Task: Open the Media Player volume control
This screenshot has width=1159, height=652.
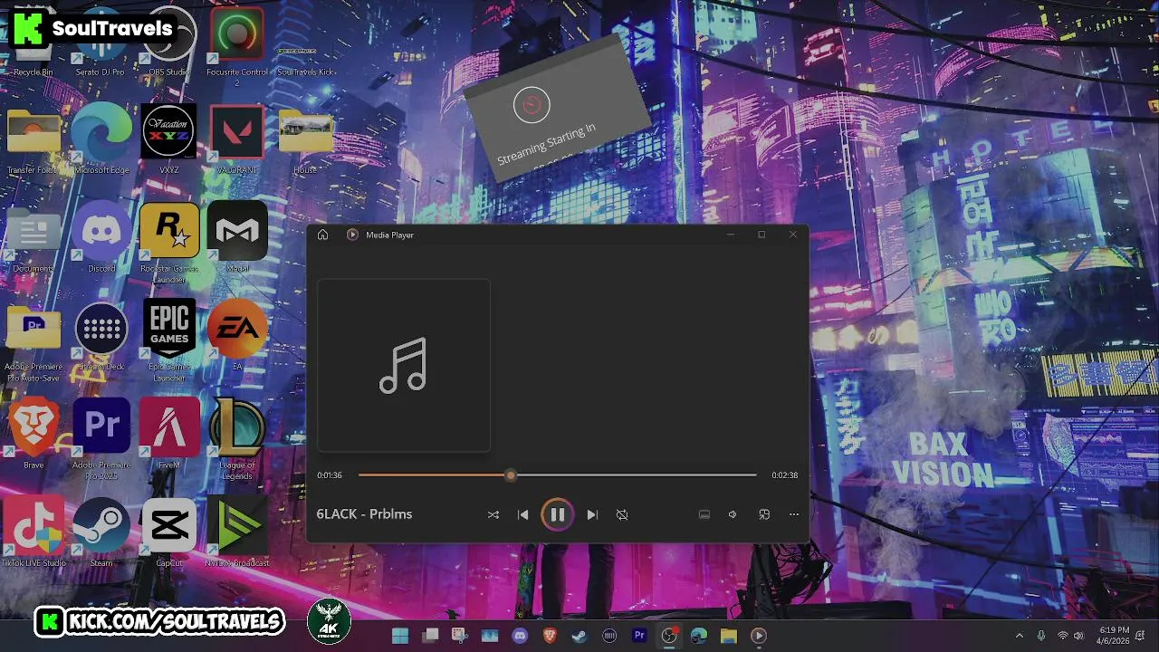Action: pos(733,514)
